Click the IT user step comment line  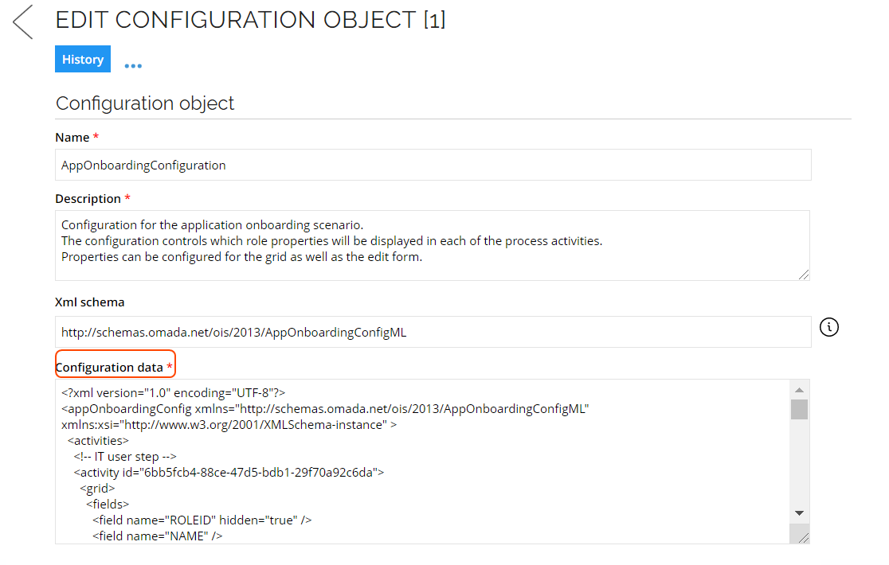[125, 456]
